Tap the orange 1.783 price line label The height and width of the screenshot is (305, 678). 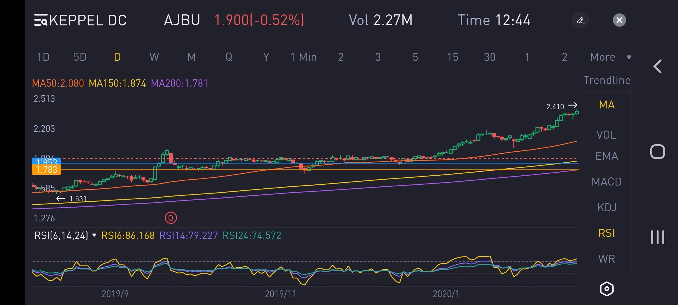point(46,170)
